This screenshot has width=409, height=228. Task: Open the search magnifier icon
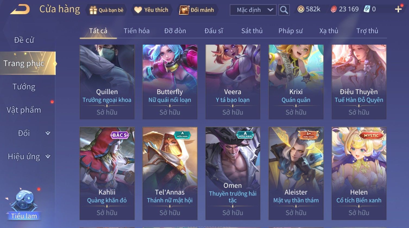(284, 10)
